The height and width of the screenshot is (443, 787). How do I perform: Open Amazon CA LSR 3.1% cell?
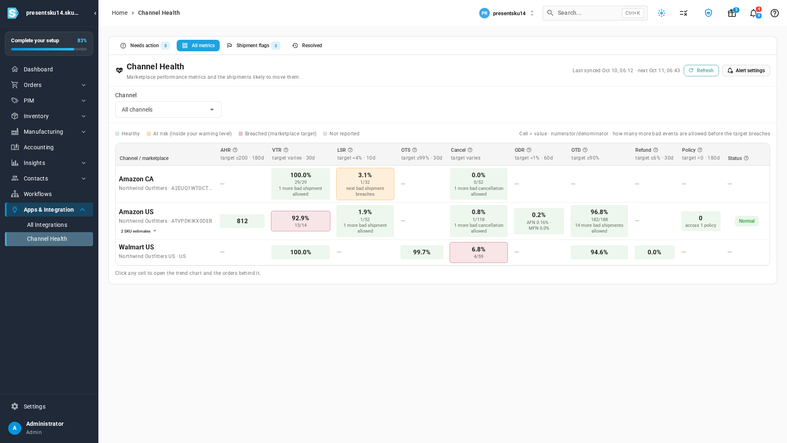365,184
